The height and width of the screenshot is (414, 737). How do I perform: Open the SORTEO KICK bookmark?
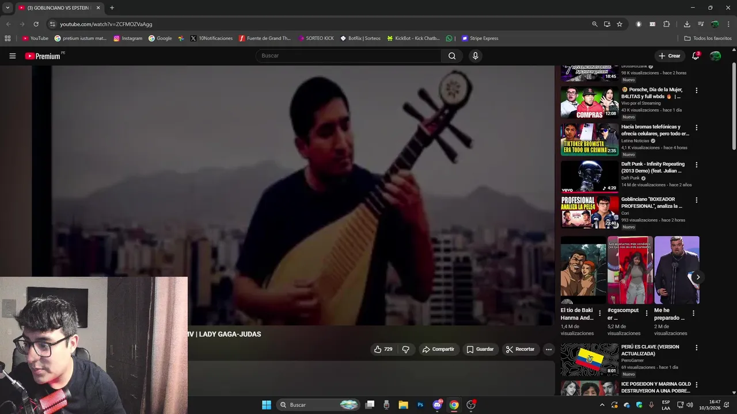pos(316,39)
